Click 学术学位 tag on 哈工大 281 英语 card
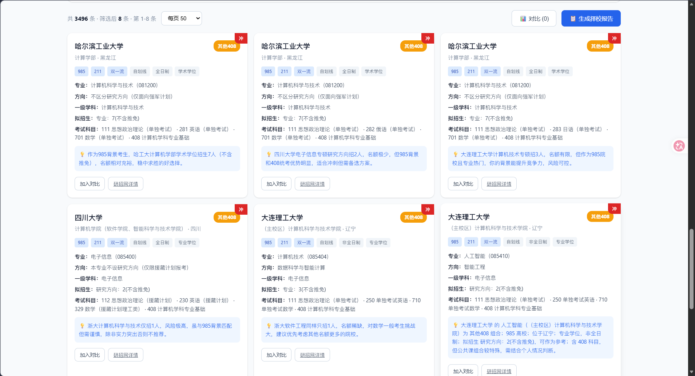 (x=187, y=72)
